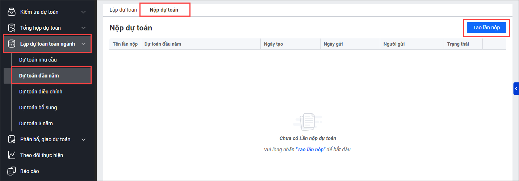Expand the Phân bổ, giao dự toán chevron
This screenshot has height=181, width=519.
pos(84,140)
